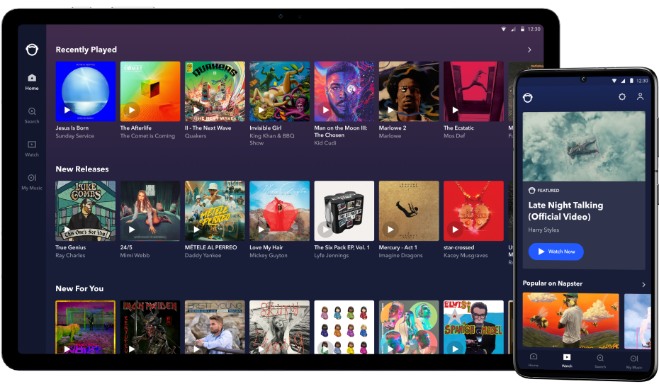
Task: Open Late Night Talking (Official Video) title
Action: 565,211
